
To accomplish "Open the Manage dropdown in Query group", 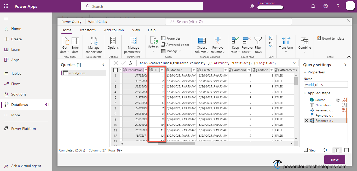I will 171,51.
